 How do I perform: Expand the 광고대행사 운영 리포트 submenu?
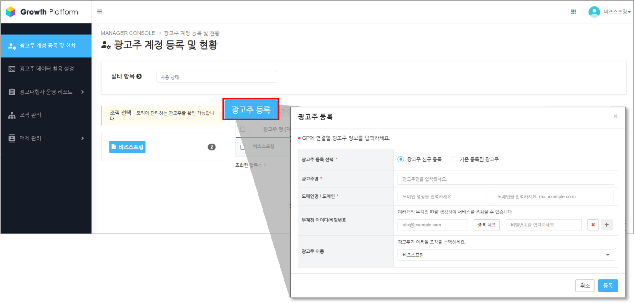(82, 92)
